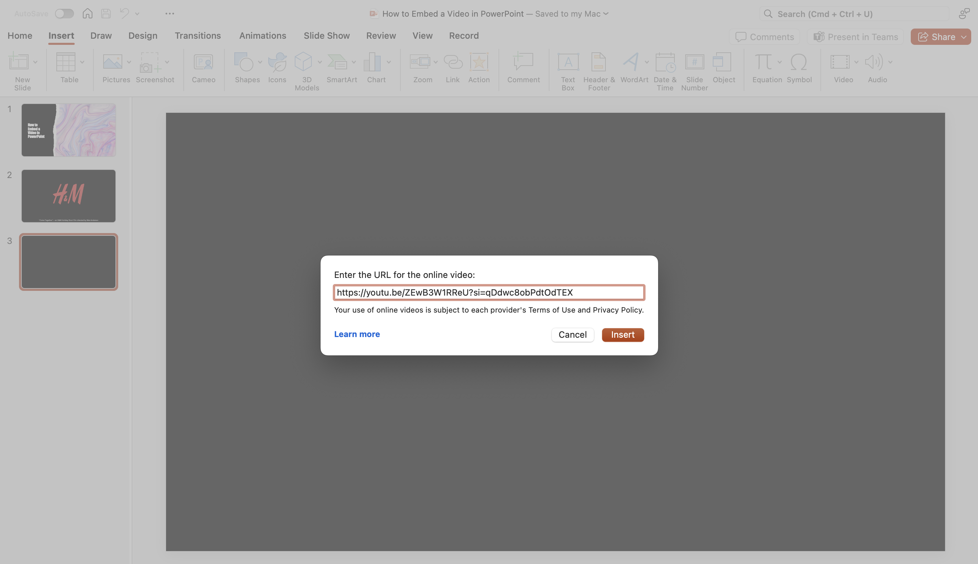978x564 pixels.
Task: Click the Table icon
Action: tap(66, 61)
